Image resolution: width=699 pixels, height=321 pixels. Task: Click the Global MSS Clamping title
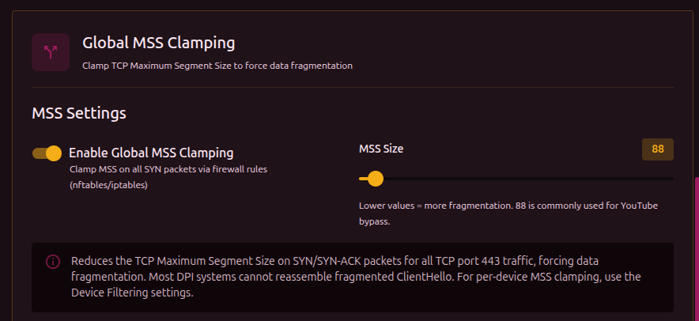158,42
